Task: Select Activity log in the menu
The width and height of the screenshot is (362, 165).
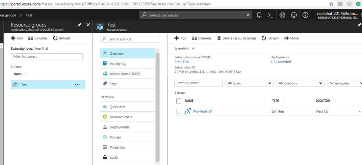Action: coord(118,64)
